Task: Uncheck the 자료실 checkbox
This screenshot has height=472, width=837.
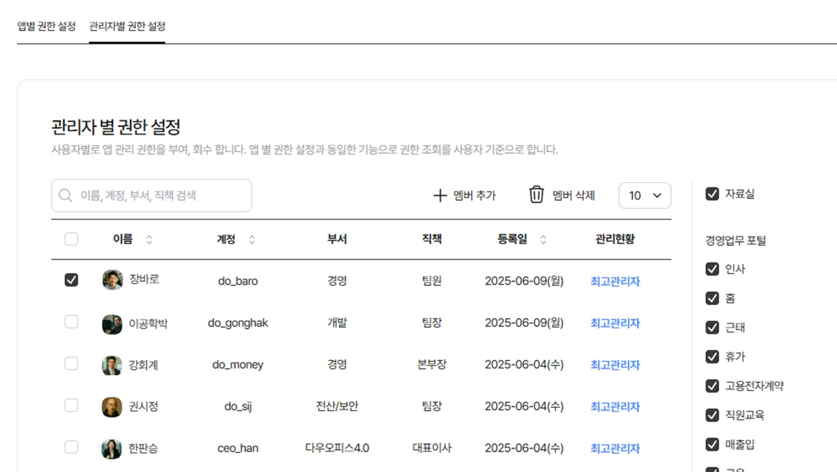Action: (x=712, y=194)
